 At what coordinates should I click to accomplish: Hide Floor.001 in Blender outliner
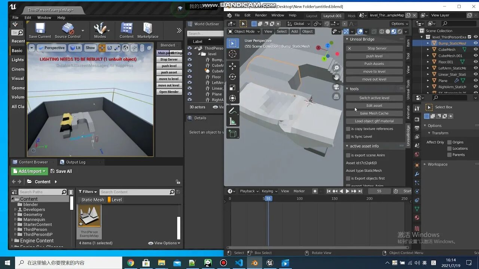point(476,62)
